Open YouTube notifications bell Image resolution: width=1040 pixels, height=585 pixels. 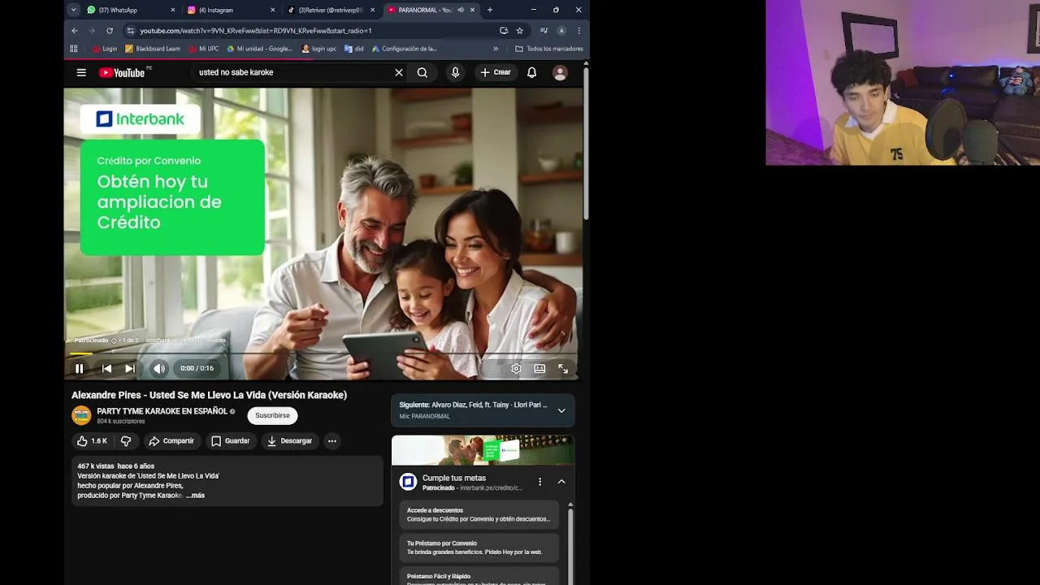coord(531,72)
